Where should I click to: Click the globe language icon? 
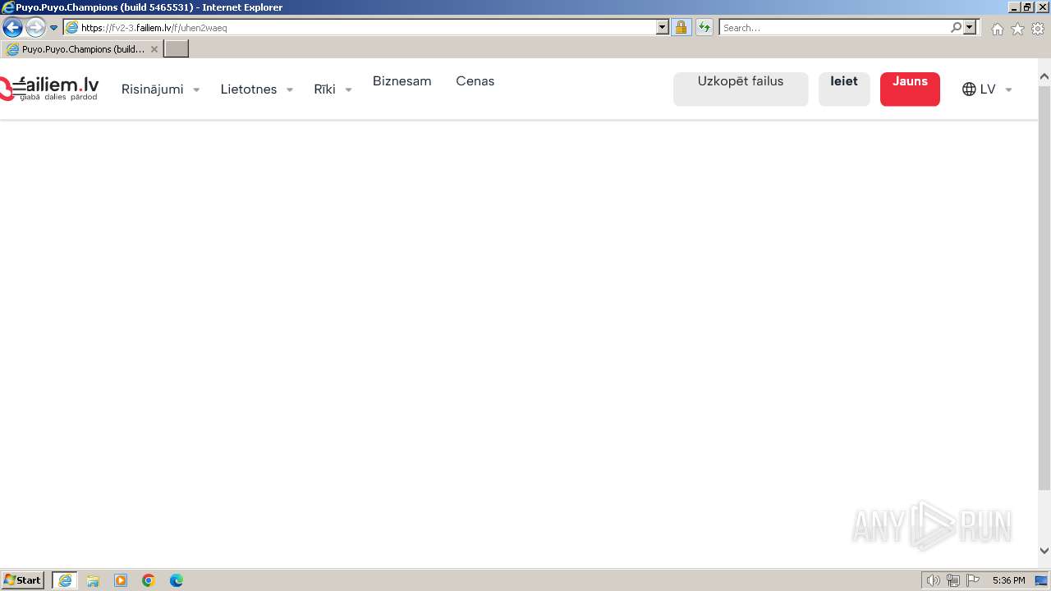point(969,89)
